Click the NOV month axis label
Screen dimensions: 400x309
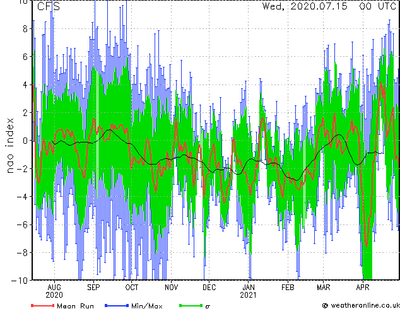171,288
